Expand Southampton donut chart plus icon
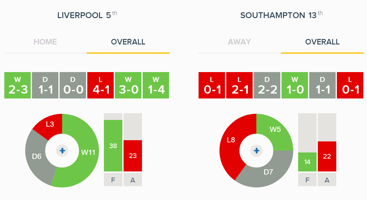The image size is (367, 200). point(257,151)
